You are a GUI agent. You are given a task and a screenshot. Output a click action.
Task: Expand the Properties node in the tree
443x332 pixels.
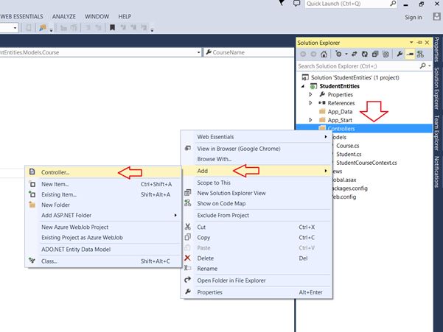coord(310,94)
